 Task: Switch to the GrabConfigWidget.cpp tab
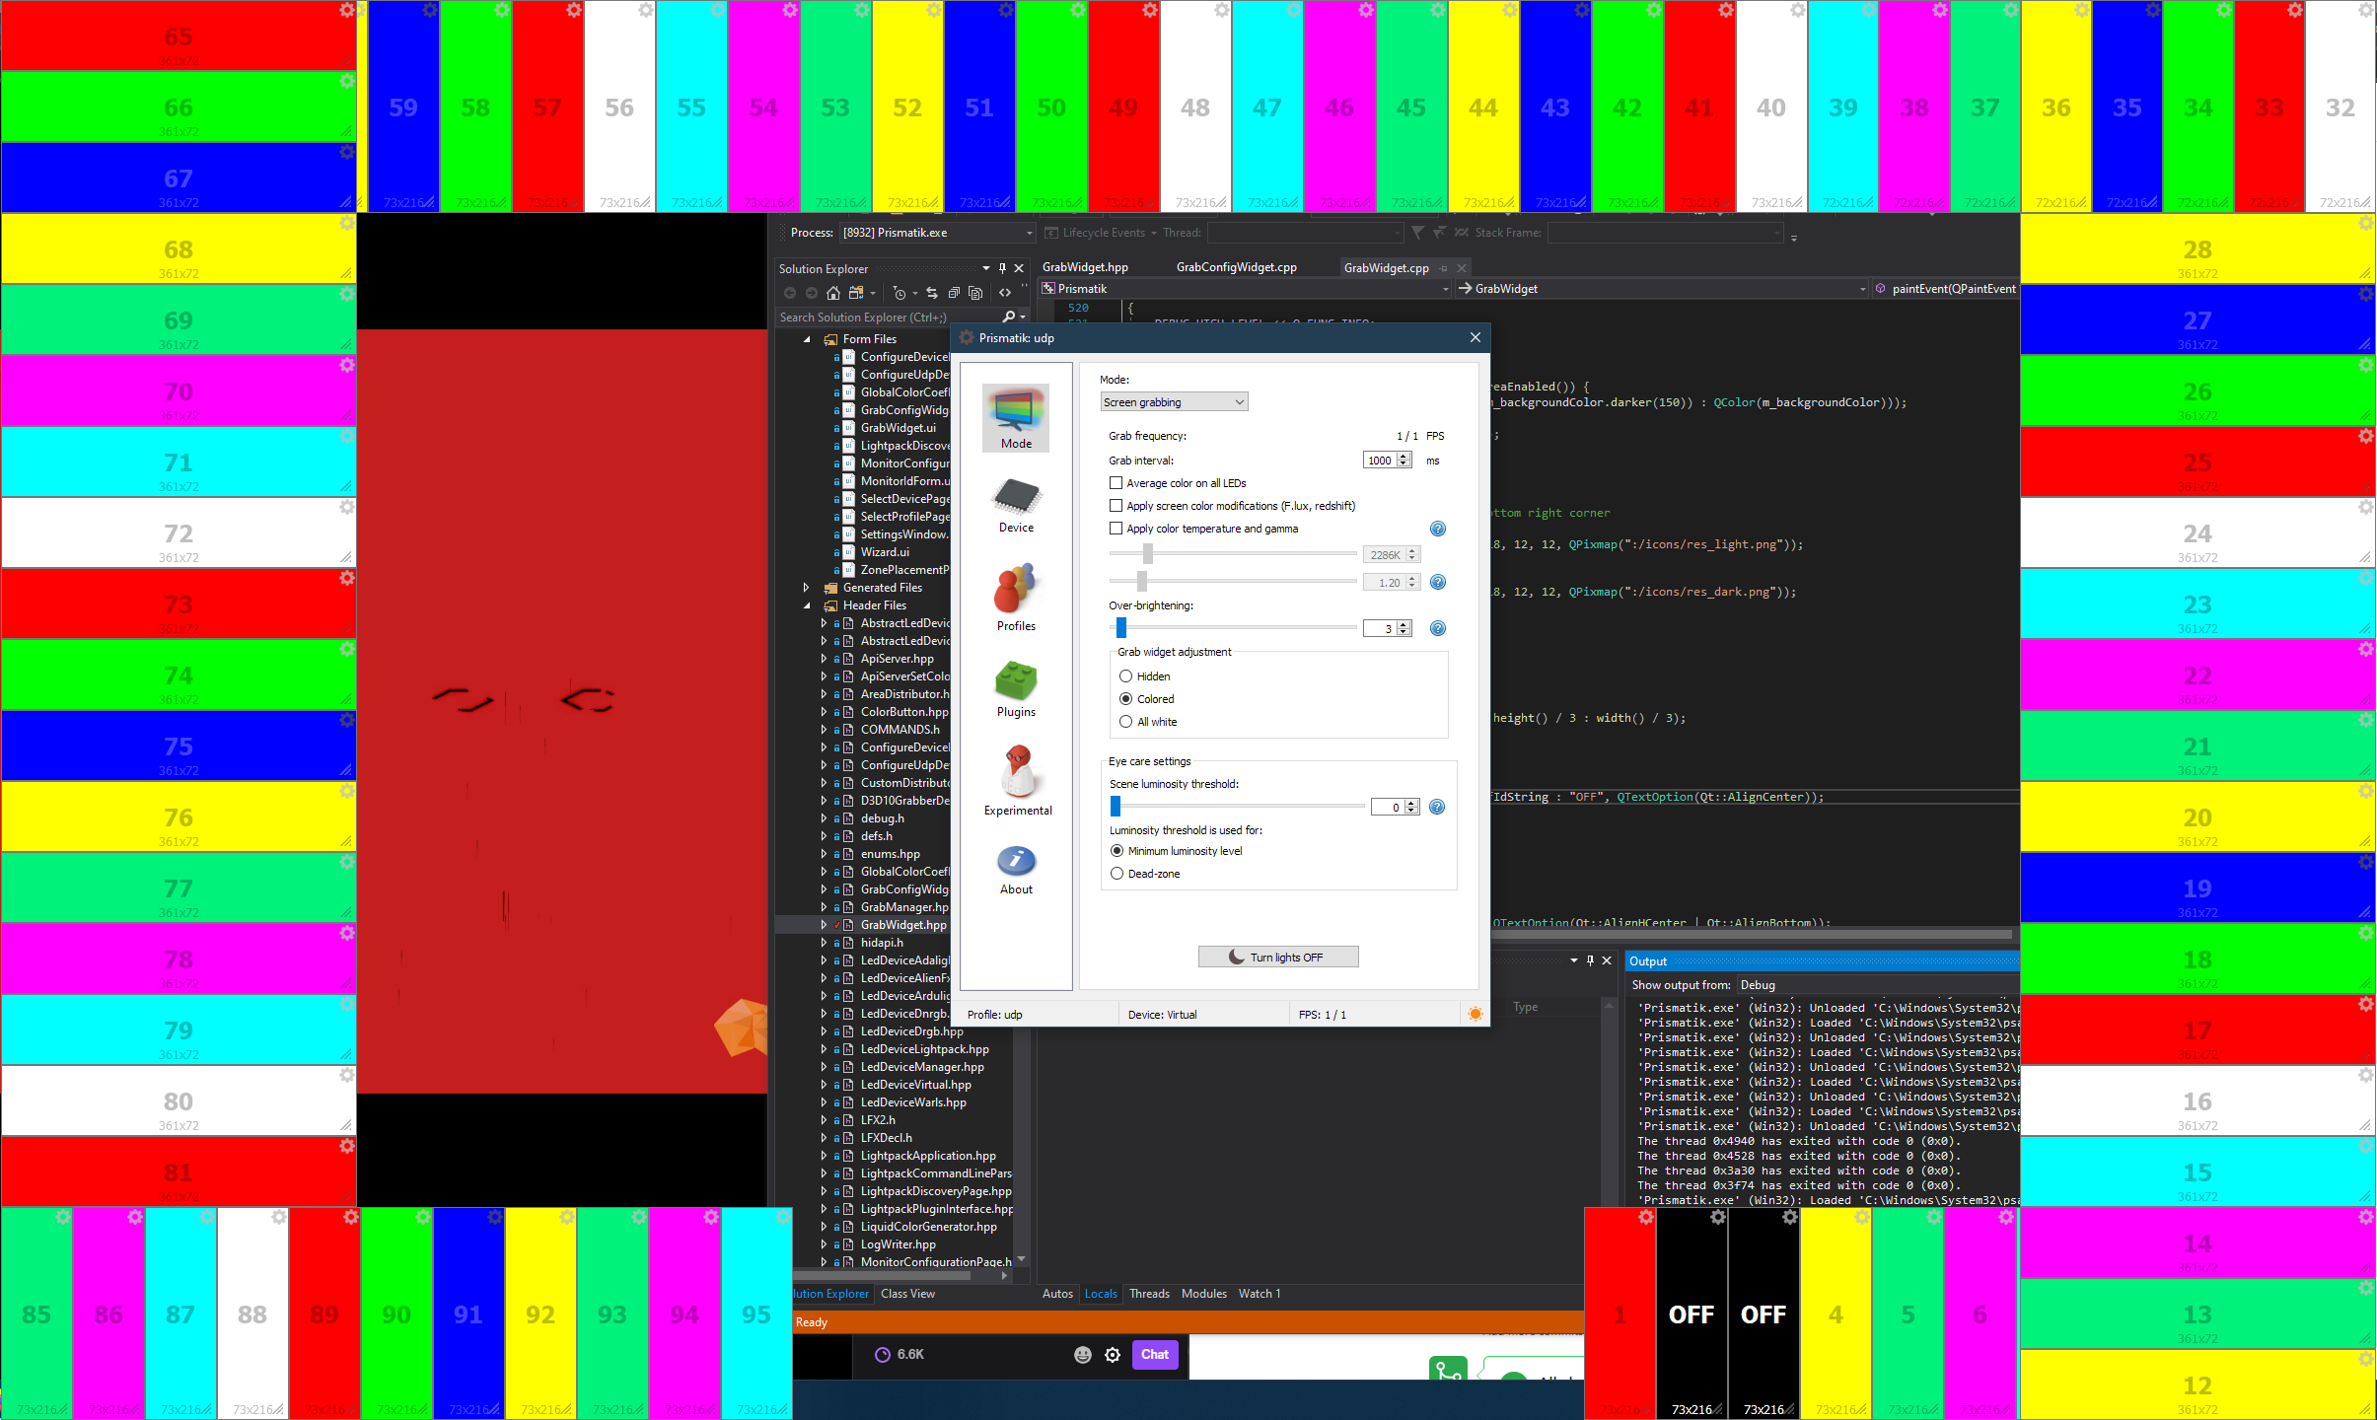1236,267
